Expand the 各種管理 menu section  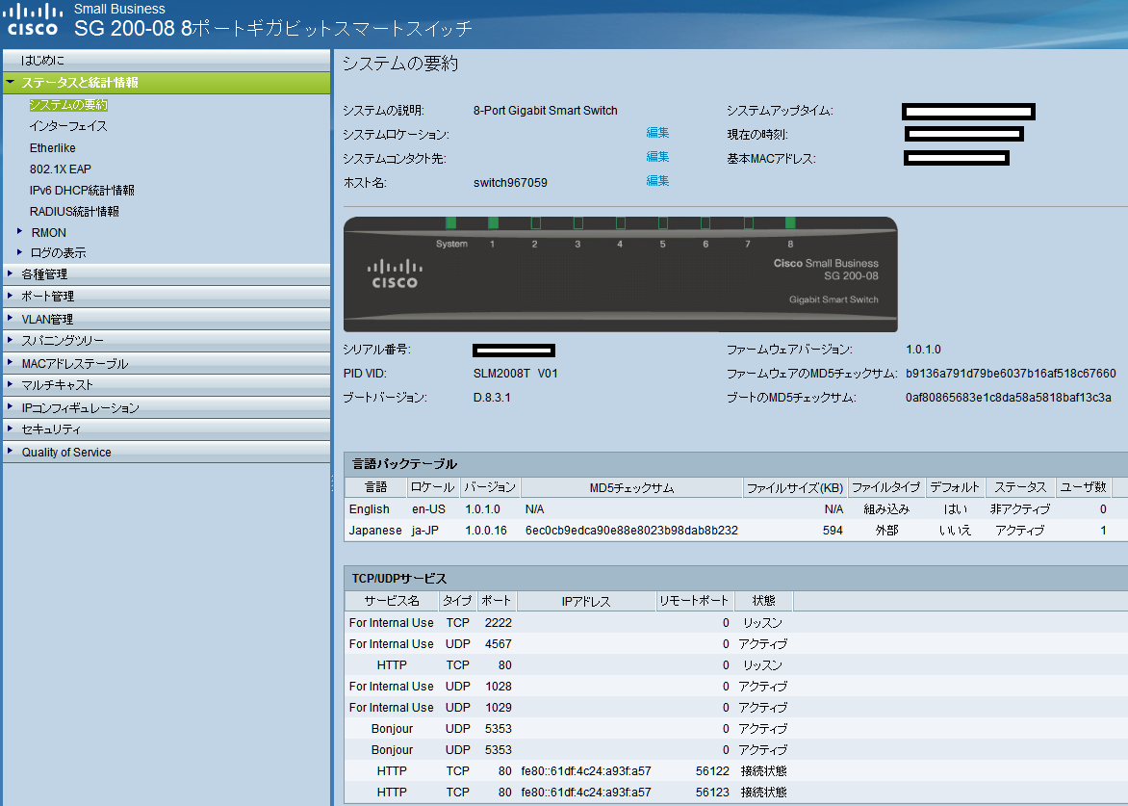167,274
